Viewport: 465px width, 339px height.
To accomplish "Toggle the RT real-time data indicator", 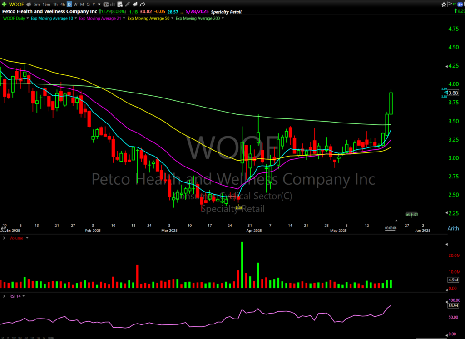I will pyautogui.click(x=455, y=4).
